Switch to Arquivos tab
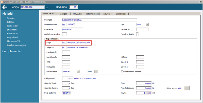 click(107, 14)
